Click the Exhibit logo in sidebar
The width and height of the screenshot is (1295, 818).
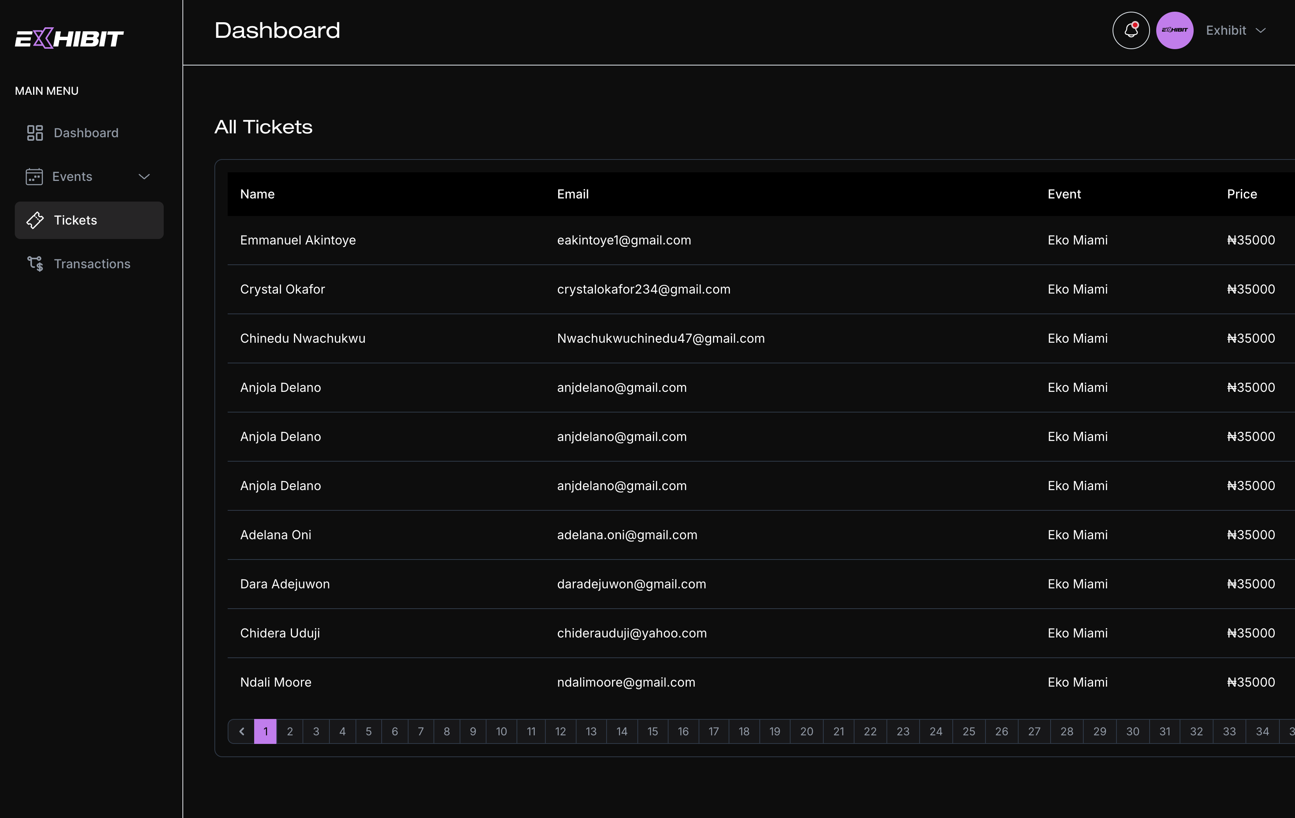[x=69, y=38]
